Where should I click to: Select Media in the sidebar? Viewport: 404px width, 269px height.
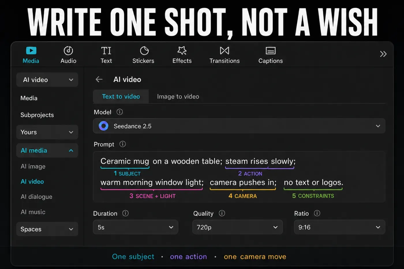[x=29, y=98]
